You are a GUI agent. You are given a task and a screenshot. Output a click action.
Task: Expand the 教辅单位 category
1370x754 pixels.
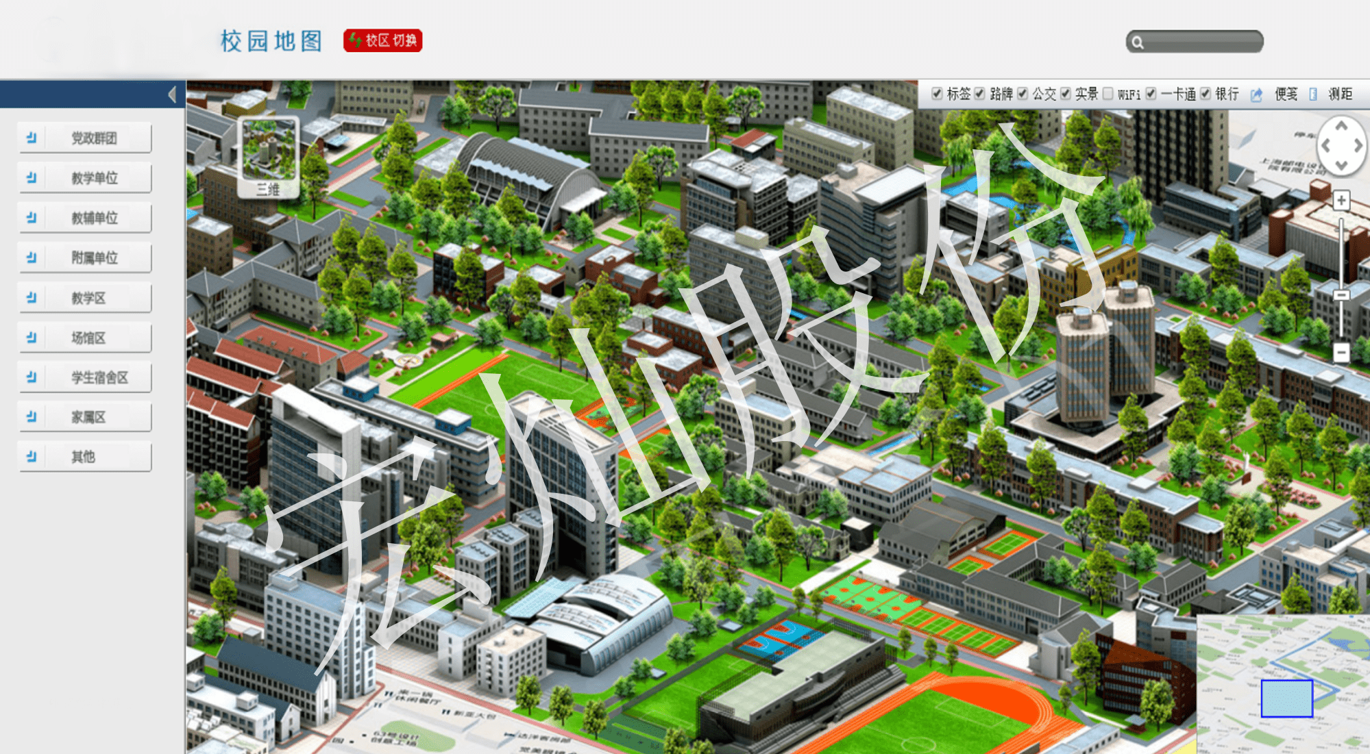pyautogui.click(x=85, y=218)
